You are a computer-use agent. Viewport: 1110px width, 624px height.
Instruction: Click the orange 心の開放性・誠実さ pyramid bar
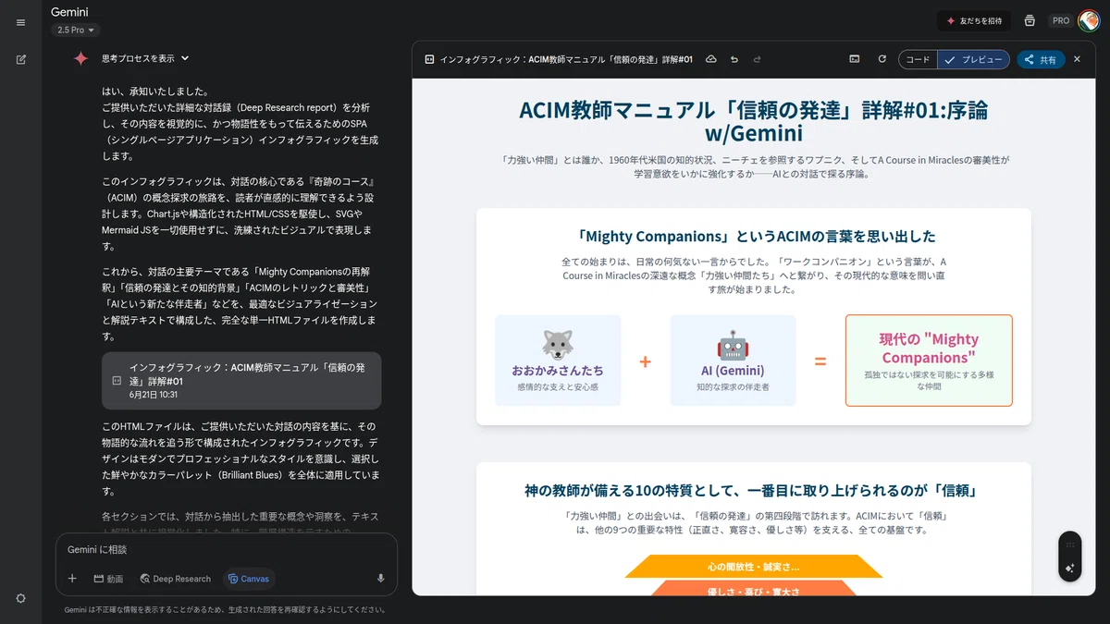point(754,566)
